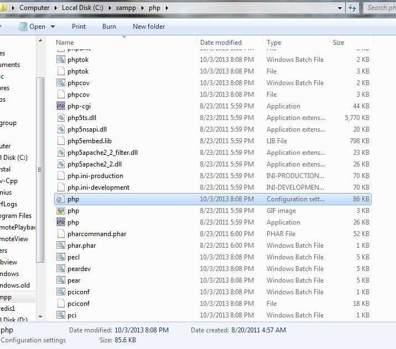Image resolution: width=396 pixels, height=349 pixels.
Task: Go to Computer in the breadcrumb
Action: tap(34, 8)
